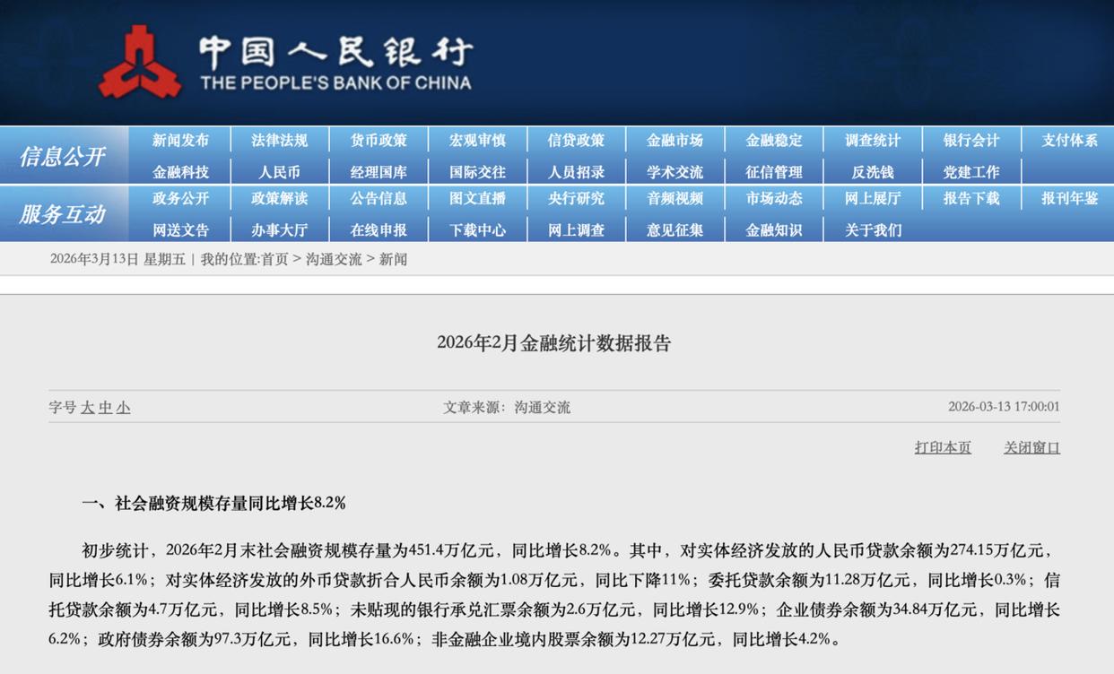Click the 服务互动 section header
The image size is (1114, 674).
pos(63,215)
